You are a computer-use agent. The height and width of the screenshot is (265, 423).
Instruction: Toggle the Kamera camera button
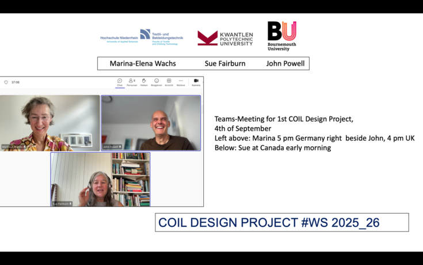tap(196, 82)
